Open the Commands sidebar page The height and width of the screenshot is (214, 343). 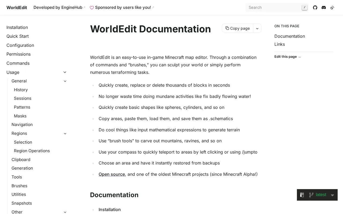point(18,63)
